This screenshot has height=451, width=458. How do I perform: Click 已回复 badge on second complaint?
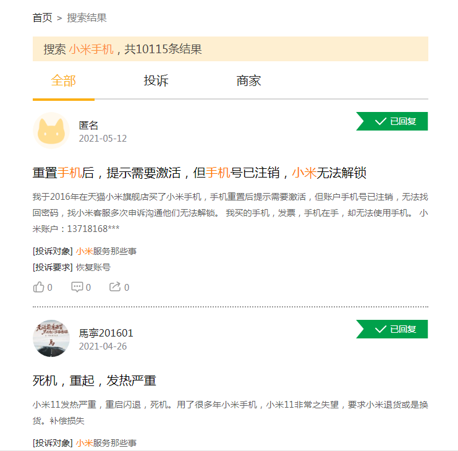coord(392,329)
